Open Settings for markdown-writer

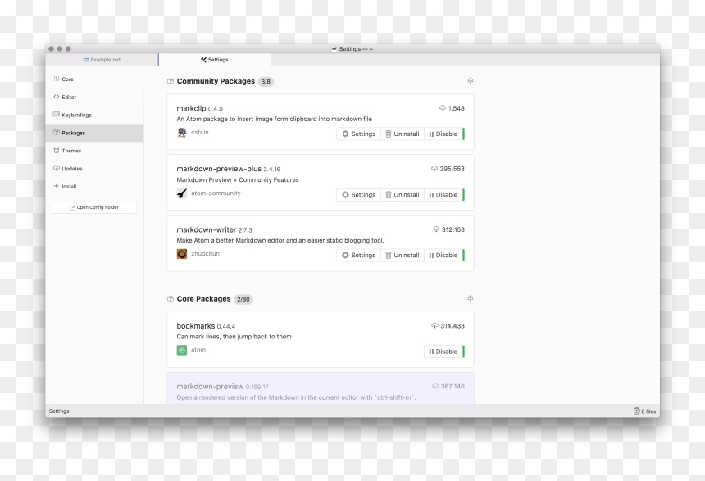pyautogui.click(x=359, y=256)
